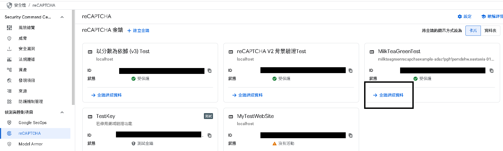Image resolution: width=503 pixels, height=151 pixels.
Task: Switch key display to 資料表 view
Action: point(490,31)
